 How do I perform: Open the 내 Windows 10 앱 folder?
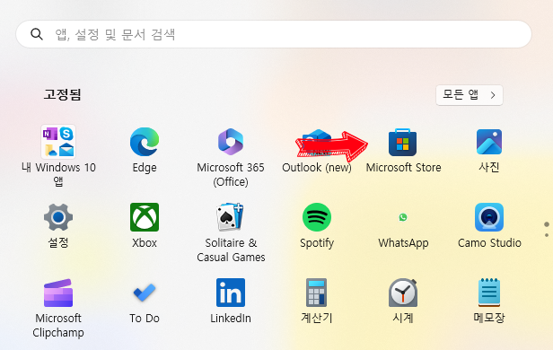coord(58,142)
